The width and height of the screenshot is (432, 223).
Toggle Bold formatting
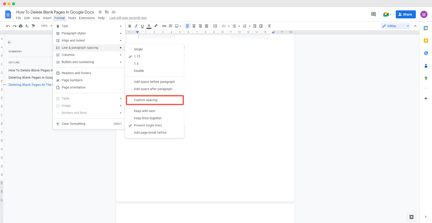coord(130,26)
